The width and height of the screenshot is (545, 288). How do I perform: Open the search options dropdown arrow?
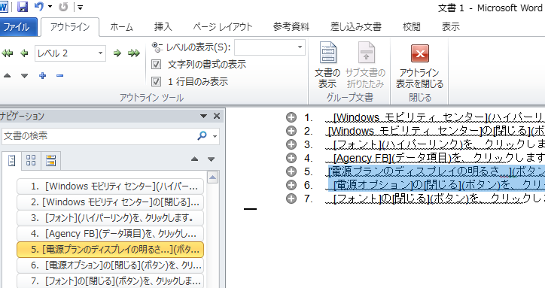point(215,136)
